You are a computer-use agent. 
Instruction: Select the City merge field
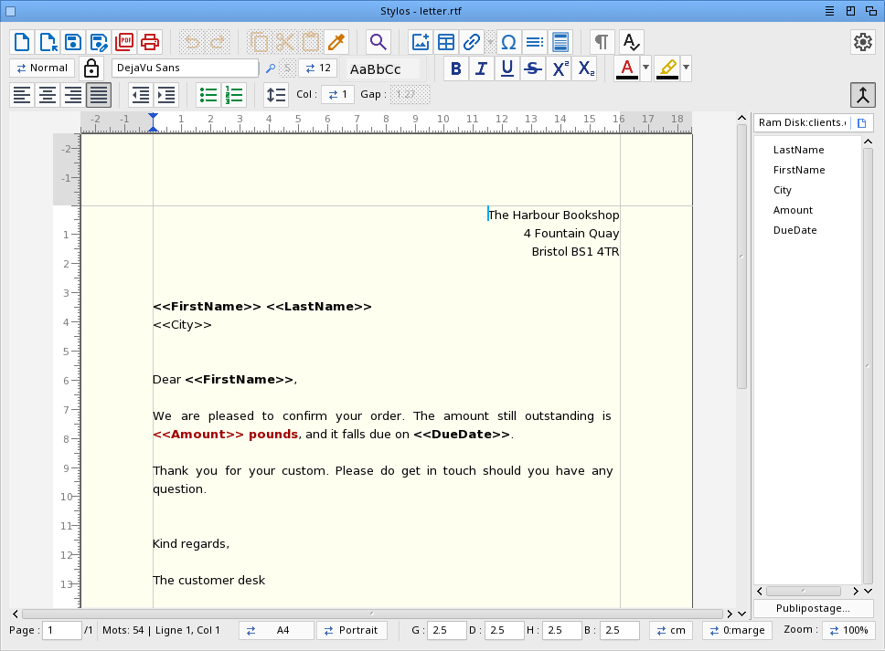point(783,190)
